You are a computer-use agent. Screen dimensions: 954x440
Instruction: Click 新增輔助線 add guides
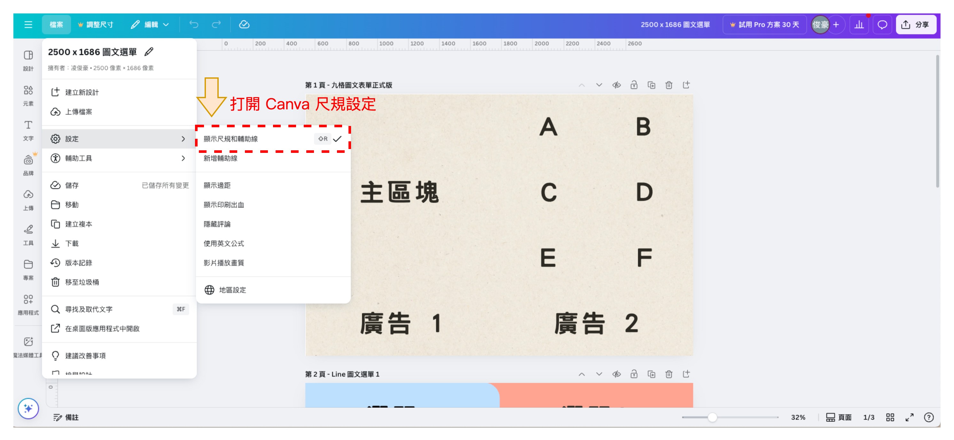coord(273,158)
